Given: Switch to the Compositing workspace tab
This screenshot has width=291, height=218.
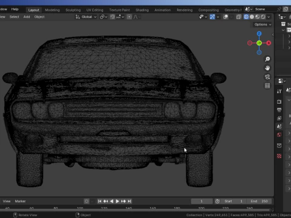Looking at the screenshot, I should tap(209, 10).
